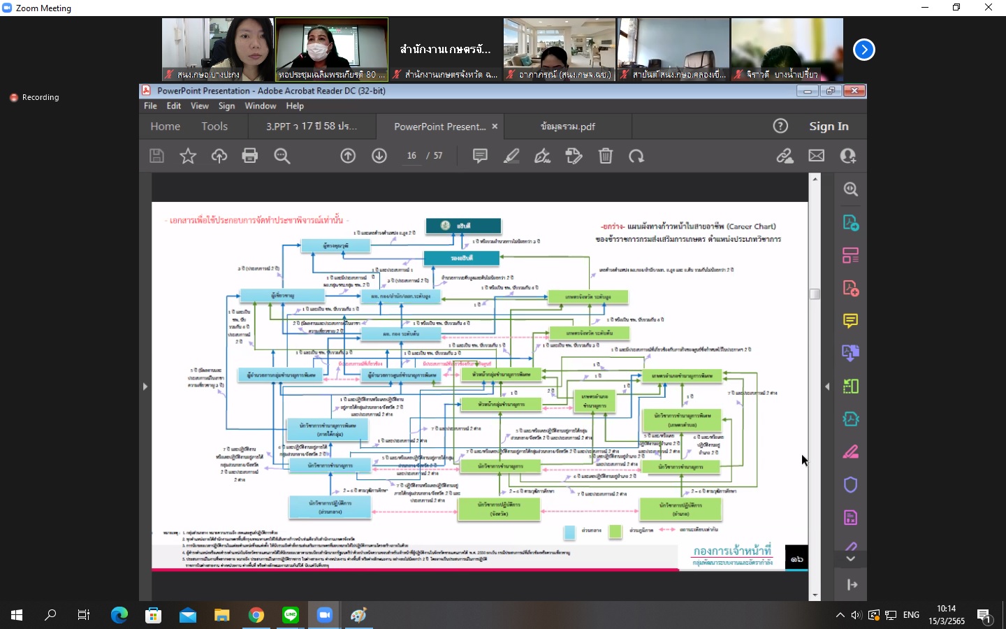Go to next page with down arrow
This screenshot has width=1006, height=629.
pyautogui.click(x=379, y=156)
